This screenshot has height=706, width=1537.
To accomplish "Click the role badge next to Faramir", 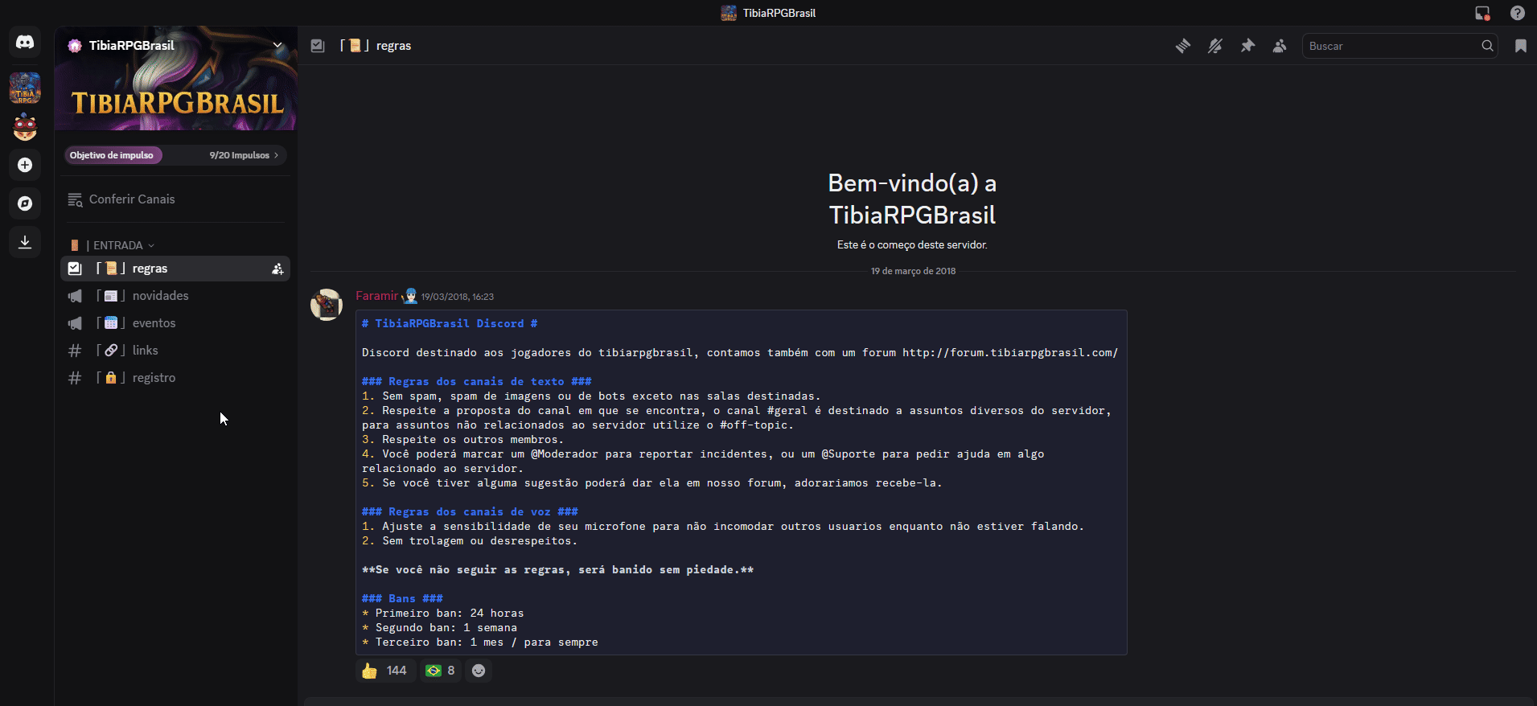I will pyautogui.click(x=410, y=296).
